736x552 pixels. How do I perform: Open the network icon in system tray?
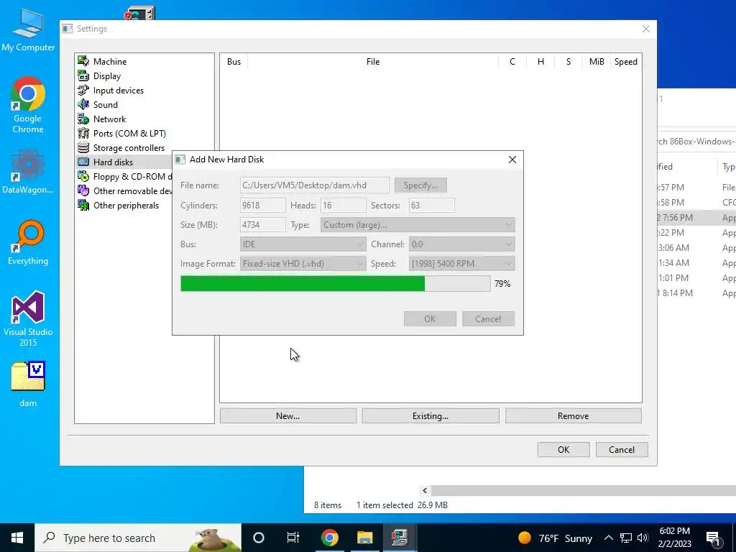626,538
